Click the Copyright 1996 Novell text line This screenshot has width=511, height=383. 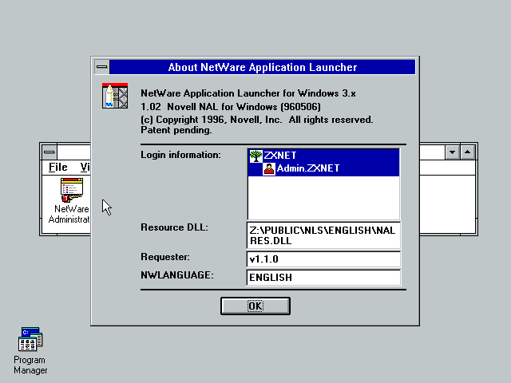pos(257,120)
